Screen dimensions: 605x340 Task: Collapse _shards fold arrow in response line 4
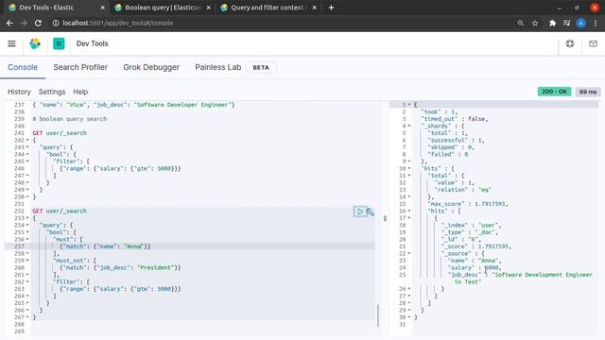409,126
